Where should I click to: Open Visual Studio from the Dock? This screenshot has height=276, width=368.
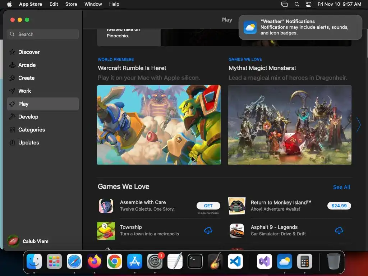click(x=264, y=261)
